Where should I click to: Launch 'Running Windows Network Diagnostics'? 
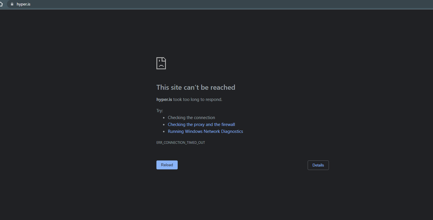(x=205, y=131)
